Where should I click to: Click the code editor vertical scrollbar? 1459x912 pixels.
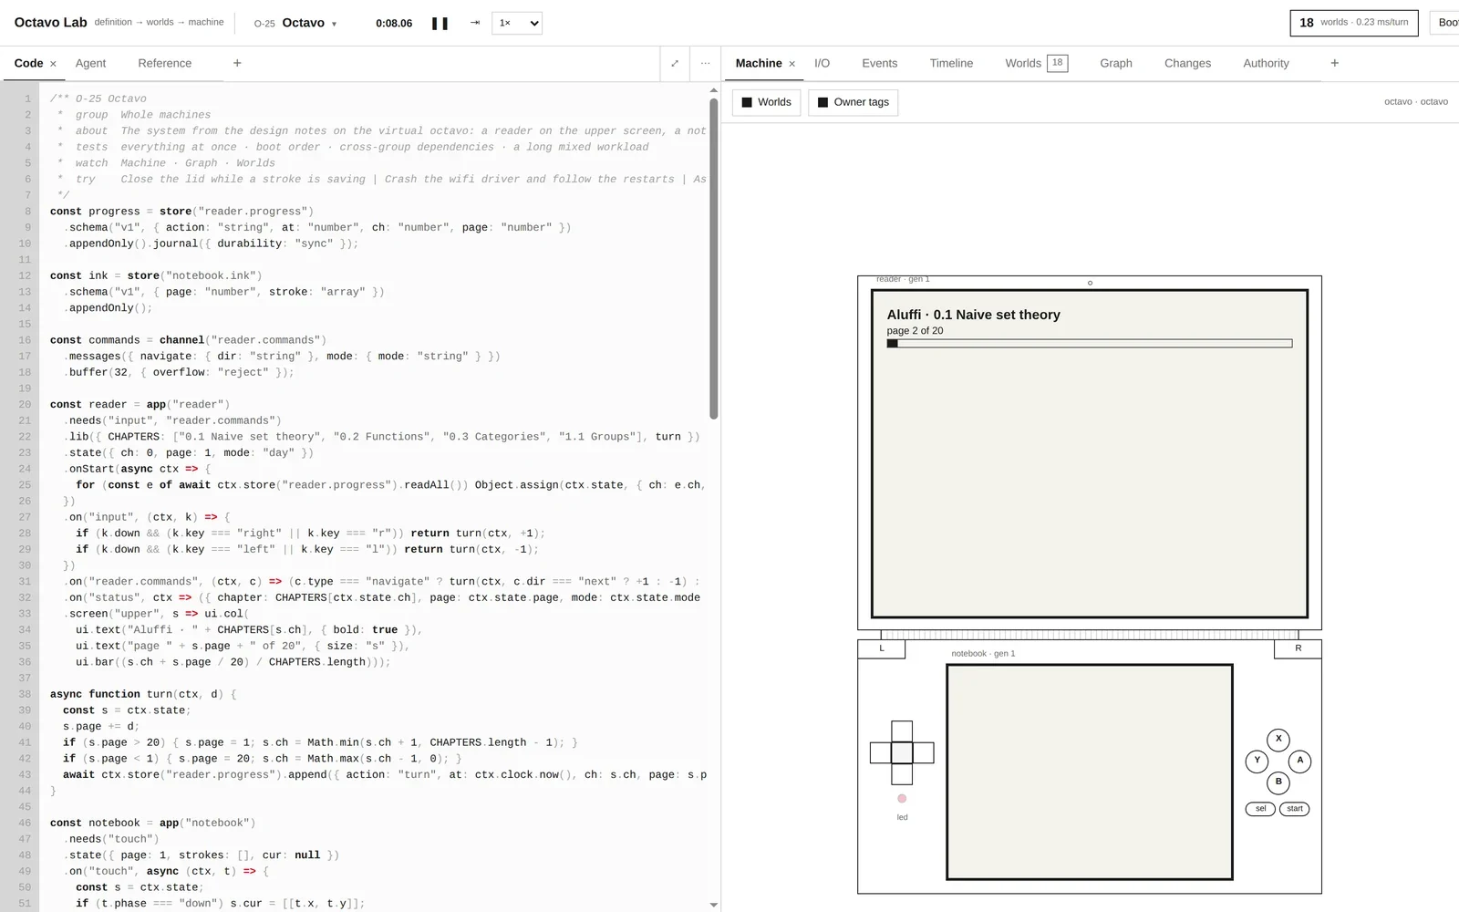point(713,259)
